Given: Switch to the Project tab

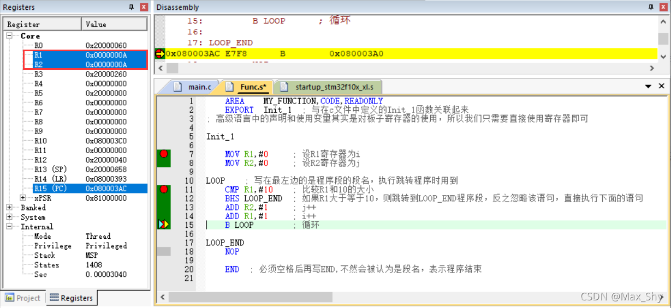Looking at the screenshot, I should tap(22, 298).
